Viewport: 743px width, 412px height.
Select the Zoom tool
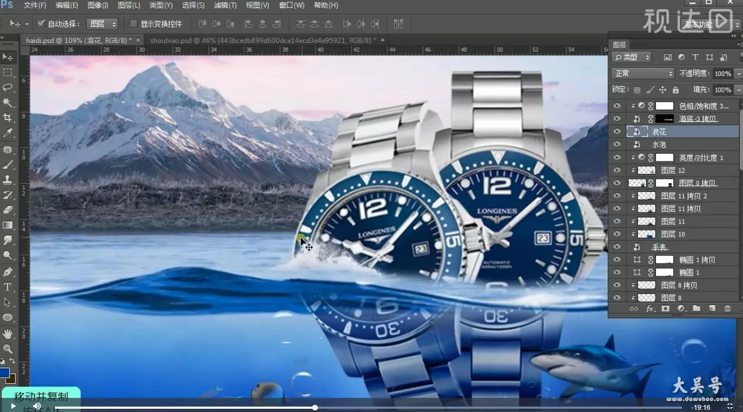click(x=8, y=349)
